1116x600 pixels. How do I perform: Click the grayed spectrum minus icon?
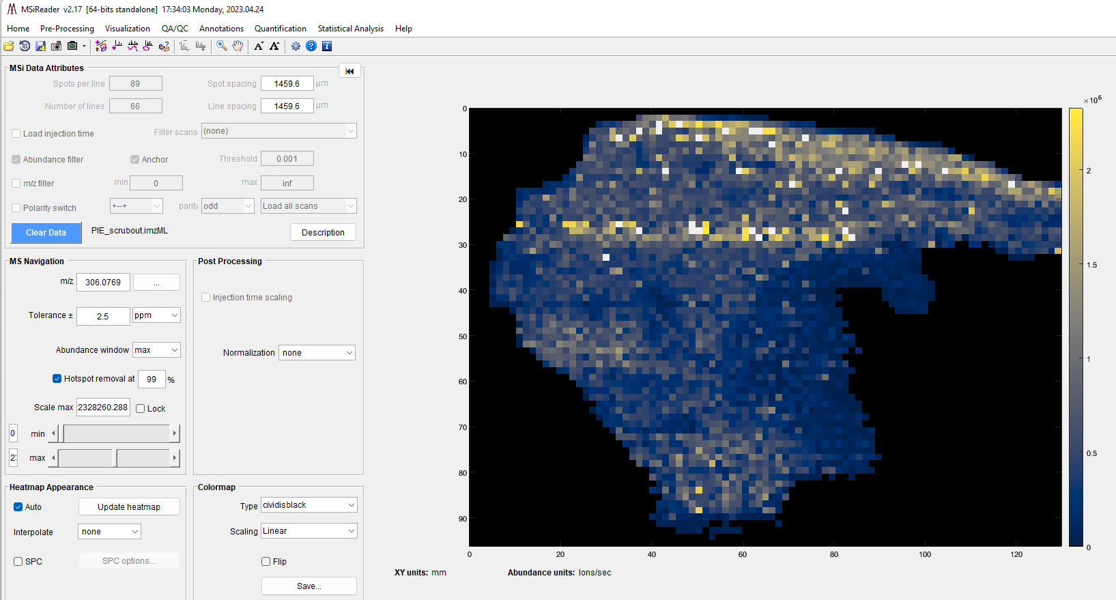pos(184,46)
